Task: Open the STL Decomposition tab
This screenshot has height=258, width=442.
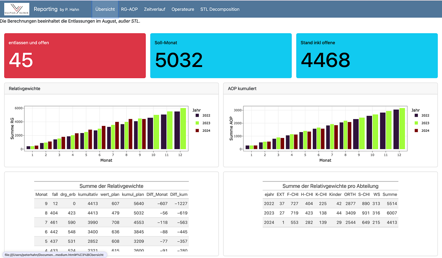Action: [x=220, y=9]
